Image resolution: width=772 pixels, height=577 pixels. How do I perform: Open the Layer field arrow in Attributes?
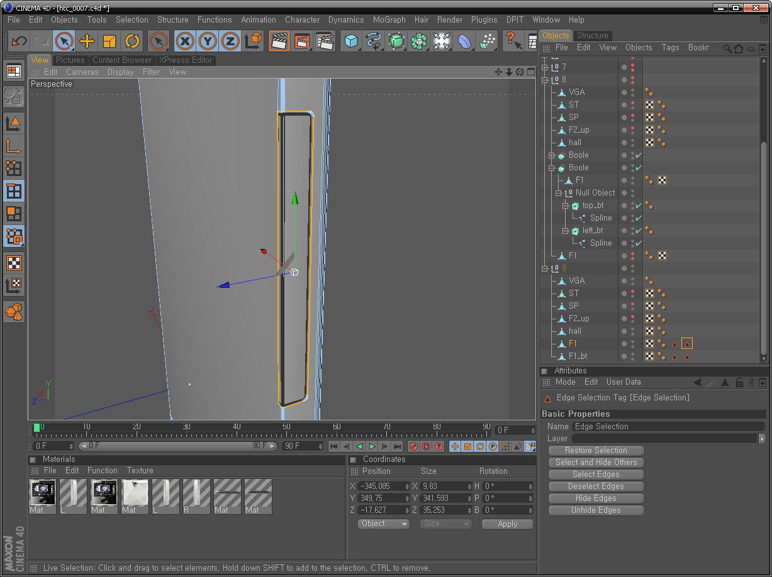[x=763, y=439]
